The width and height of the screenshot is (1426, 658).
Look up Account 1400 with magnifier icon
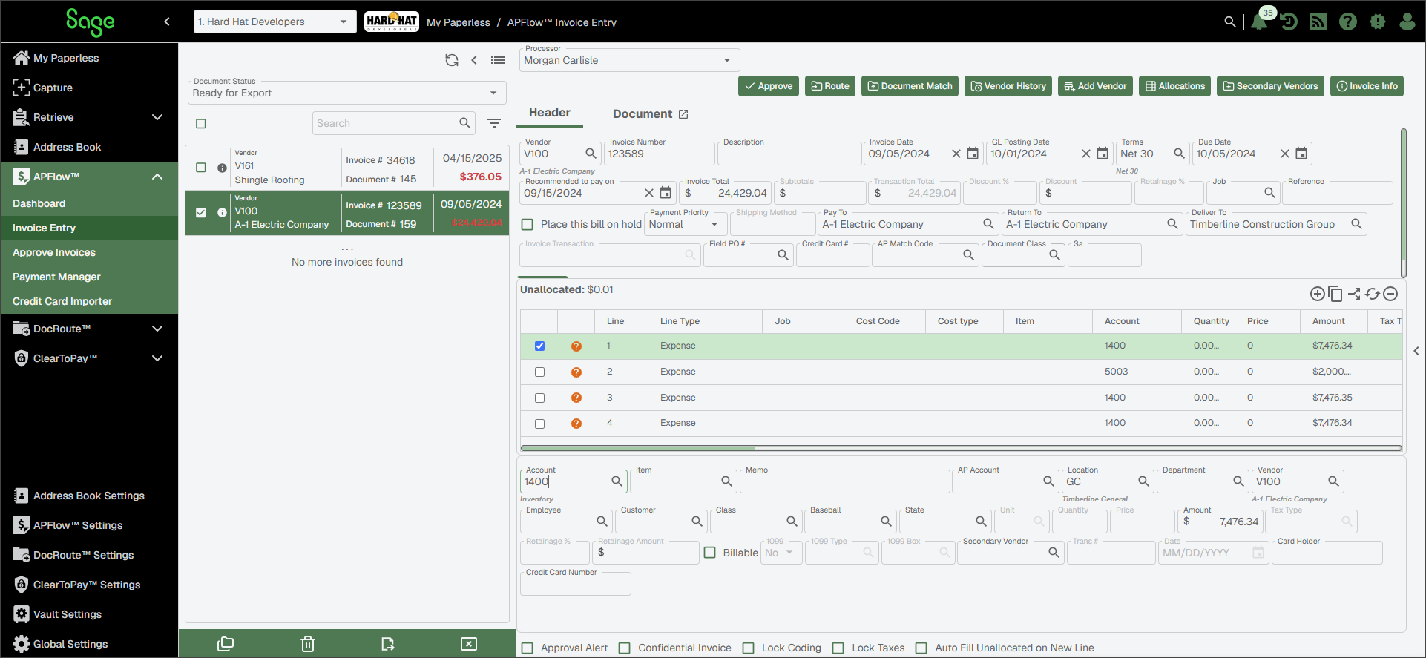(x=617, y=481)
